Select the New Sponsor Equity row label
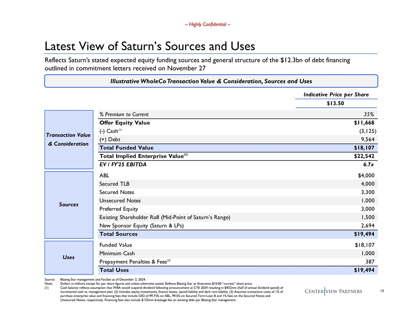This screenshot has height=321, width=415. [x=141, y=225]
